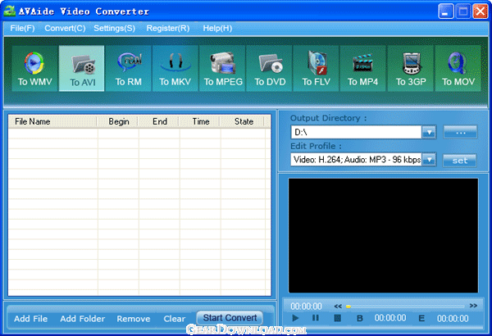Click the Begin column header
The image size is (492, 336).
point(117,121)
